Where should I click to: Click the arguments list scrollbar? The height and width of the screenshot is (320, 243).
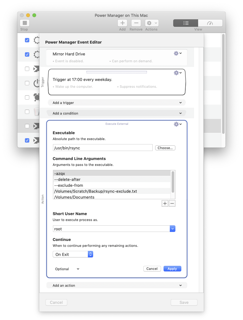coord(173,181)
